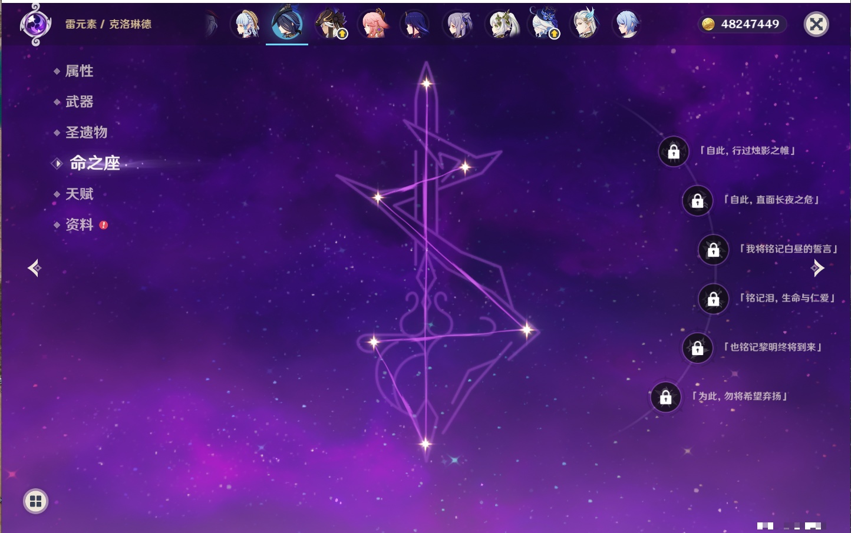
Task: Go to the 天赋 talents page
Action: coord(79,194)
